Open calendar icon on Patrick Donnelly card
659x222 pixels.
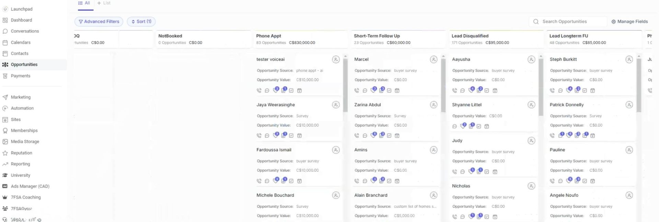click(x=592, y=136)
